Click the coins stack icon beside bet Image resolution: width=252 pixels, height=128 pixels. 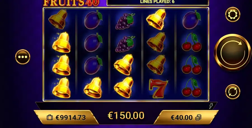coord(198,118)
